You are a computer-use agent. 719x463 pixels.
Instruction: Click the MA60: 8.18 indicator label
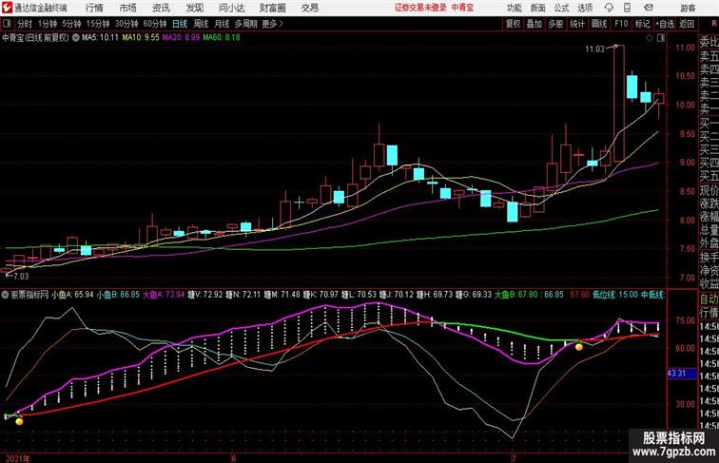point(221,38)
